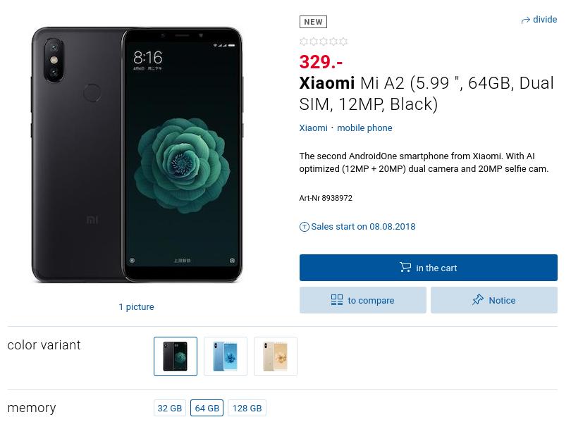Add the Xiaomi Mi A2 to the cart

pos(429,268)
